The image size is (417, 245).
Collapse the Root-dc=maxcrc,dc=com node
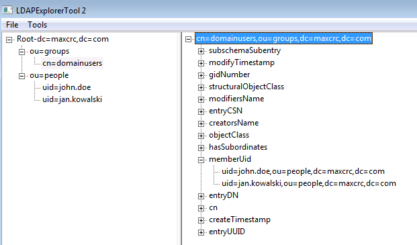pos(9,40)
